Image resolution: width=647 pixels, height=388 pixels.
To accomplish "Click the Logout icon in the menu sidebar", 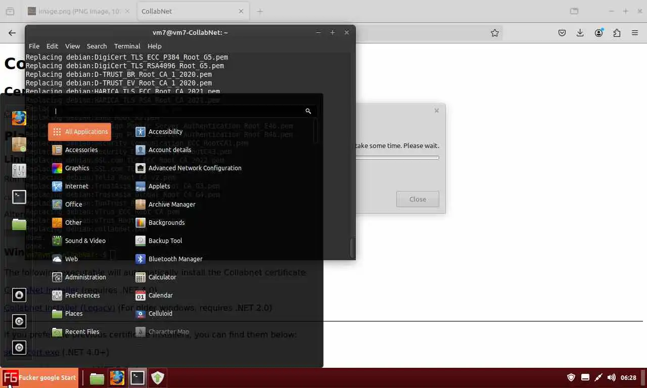I will click(x=19, y=321).
